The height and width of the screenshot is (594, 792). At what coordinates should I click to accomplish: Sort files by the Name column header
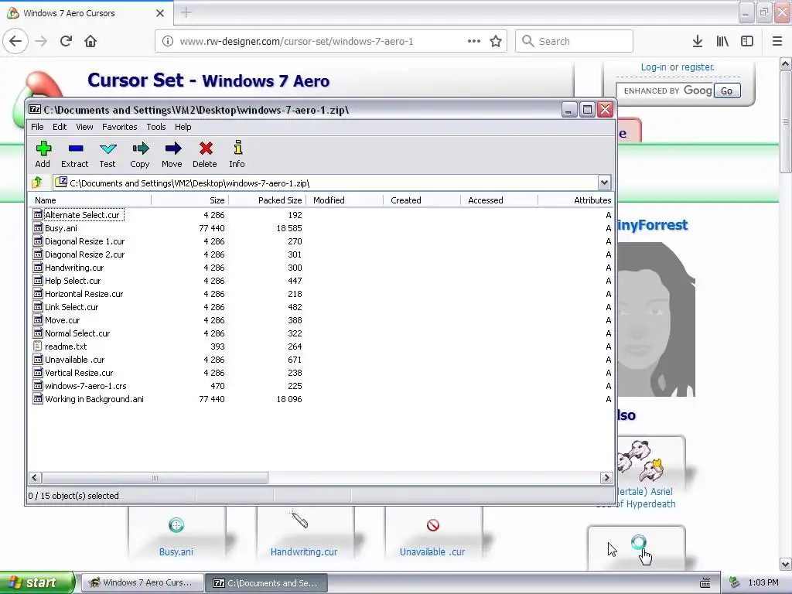pos(90,200)
